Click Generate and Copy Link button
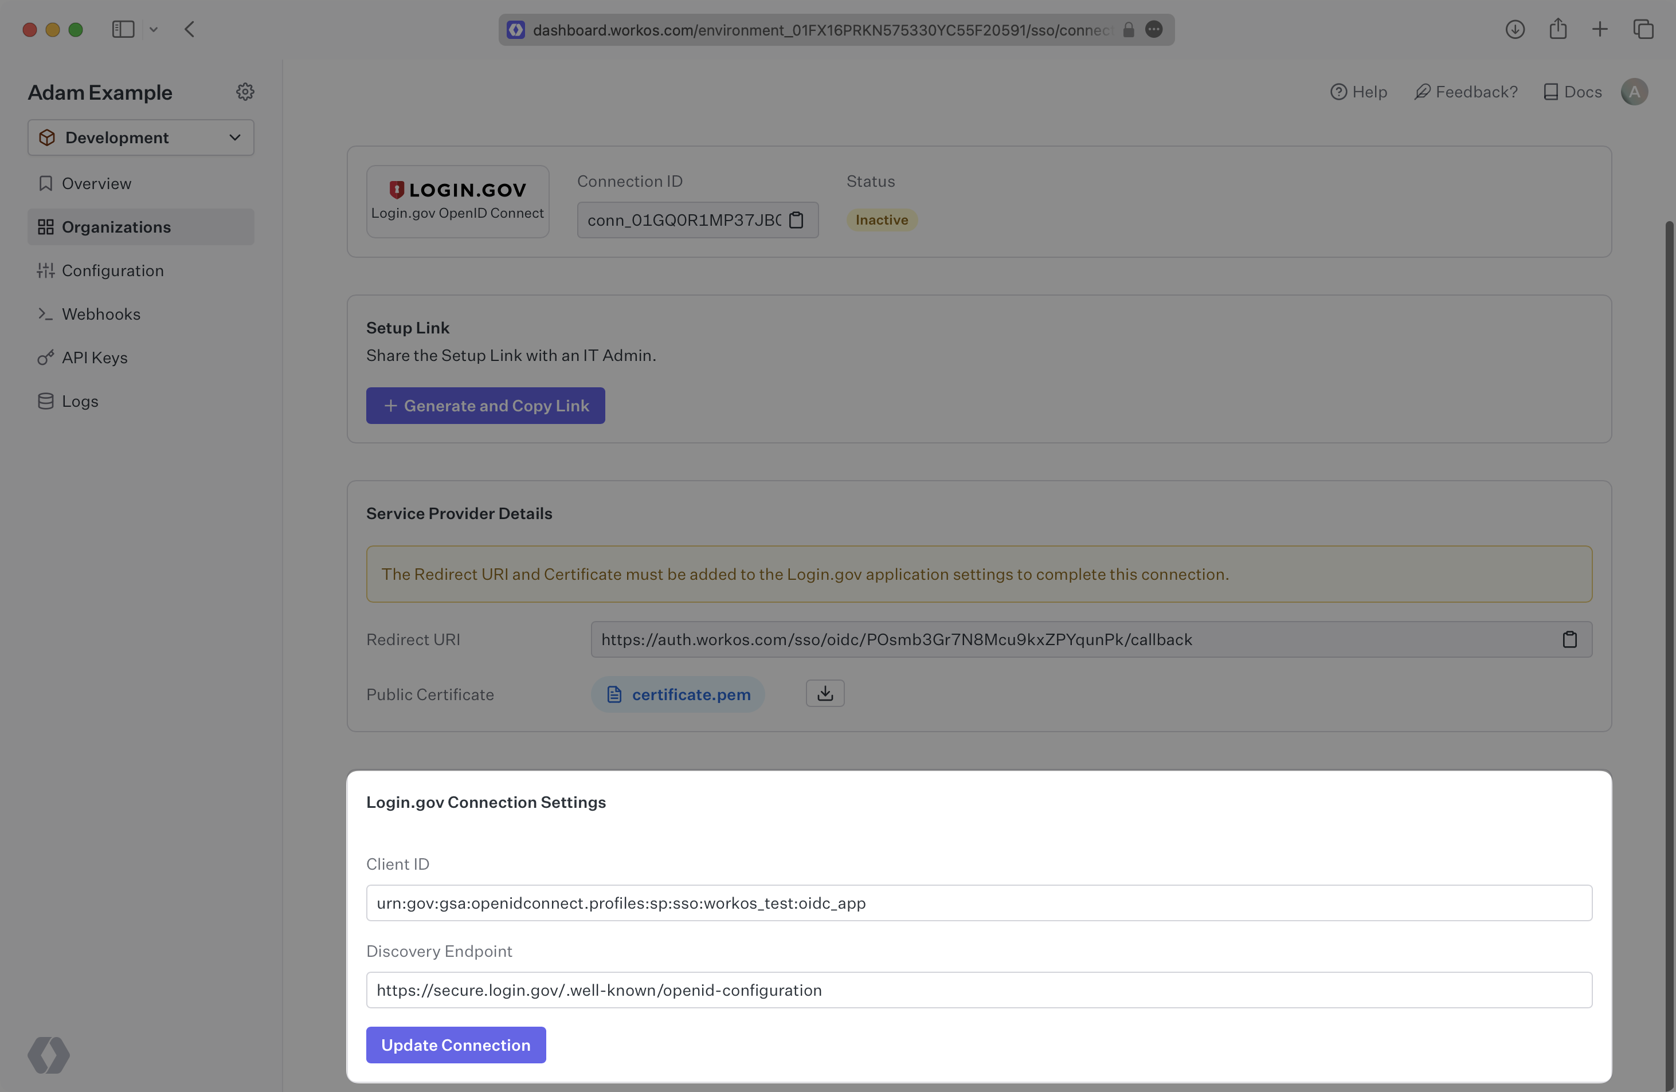This screenshot has width=1676, height=1092. tap(485, 406)
